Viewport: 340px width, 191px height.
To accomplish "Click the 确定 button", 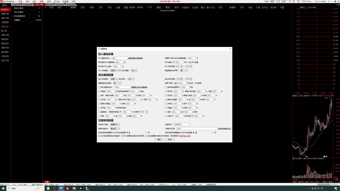I will point(159,140).
